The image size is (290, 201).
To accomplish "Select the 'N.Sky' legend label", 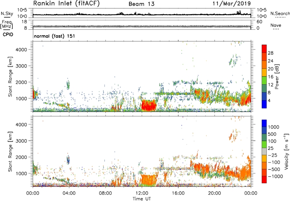I will [x=7, y=13].
